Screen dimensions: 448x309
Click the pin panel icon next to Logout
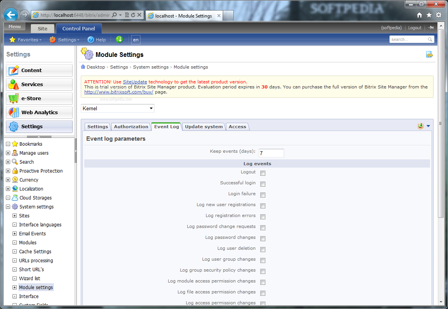(x=431, y=28)
